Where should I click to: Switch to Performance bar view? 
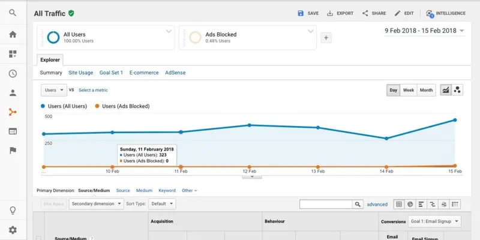pyautogui.click(x=421, y=204)
